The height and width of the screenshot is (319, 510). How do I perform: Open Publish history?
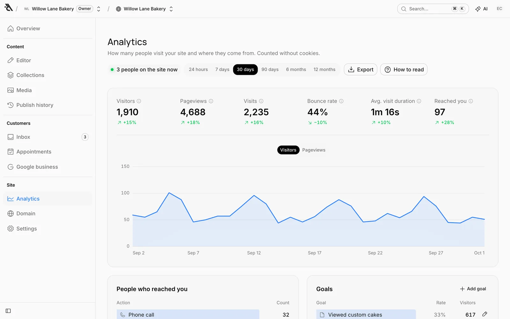coord(48,105)
